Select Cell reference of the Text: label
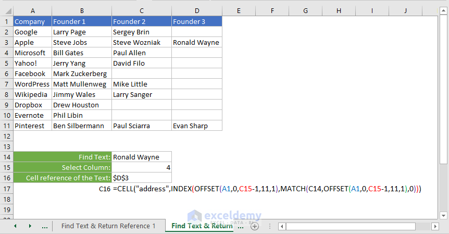Viewport: 449px width, 234px height. point(63,178)
